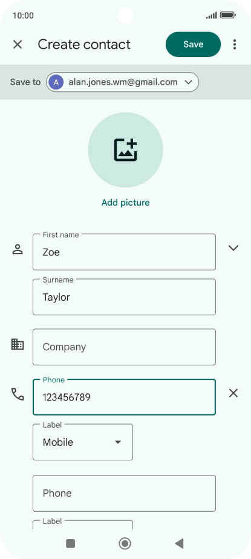Tap the phone handset icon
The image size is (251, 559).
pos(18,394)
